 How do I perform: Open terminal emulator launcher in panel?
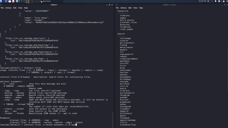pos(20,1)
